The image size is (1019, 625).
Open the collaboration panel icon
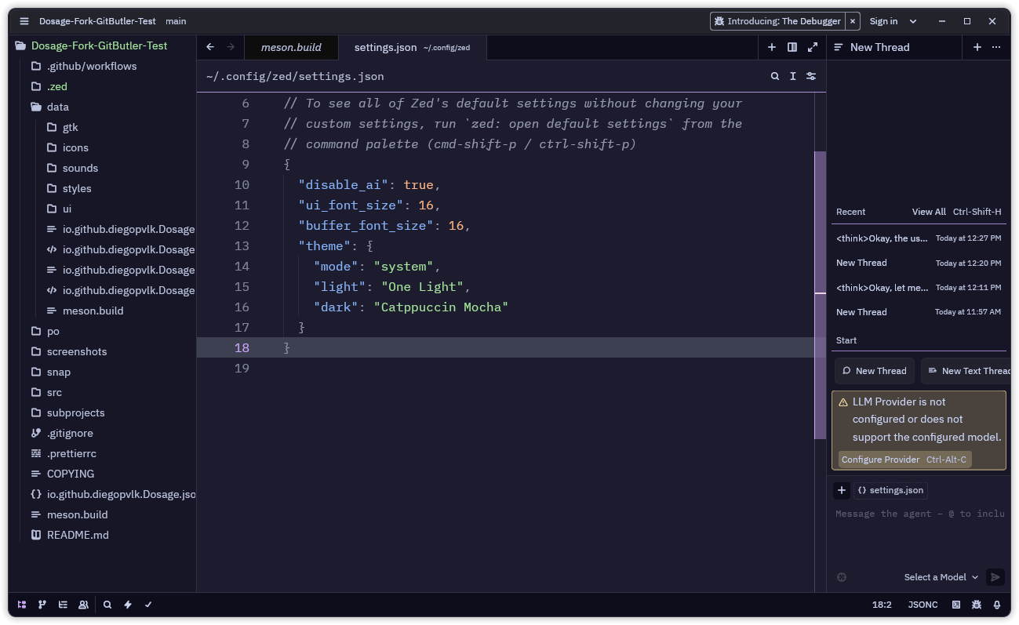[83, 605]
